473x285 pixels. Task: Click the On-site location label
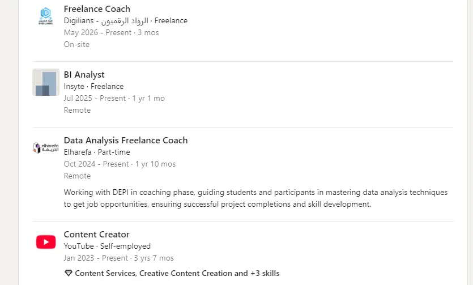tap(76, 45)
